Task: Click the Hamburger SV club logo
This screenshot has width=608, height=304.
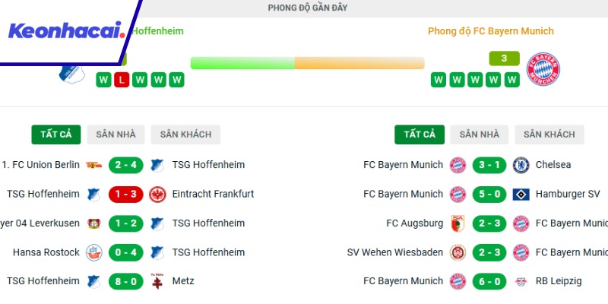Action: 521,194
